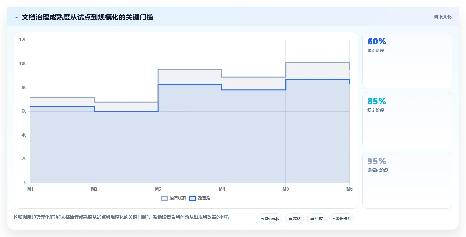Select the 进度 tag chip
Screen dimensions: 466x237
(317, 219)
